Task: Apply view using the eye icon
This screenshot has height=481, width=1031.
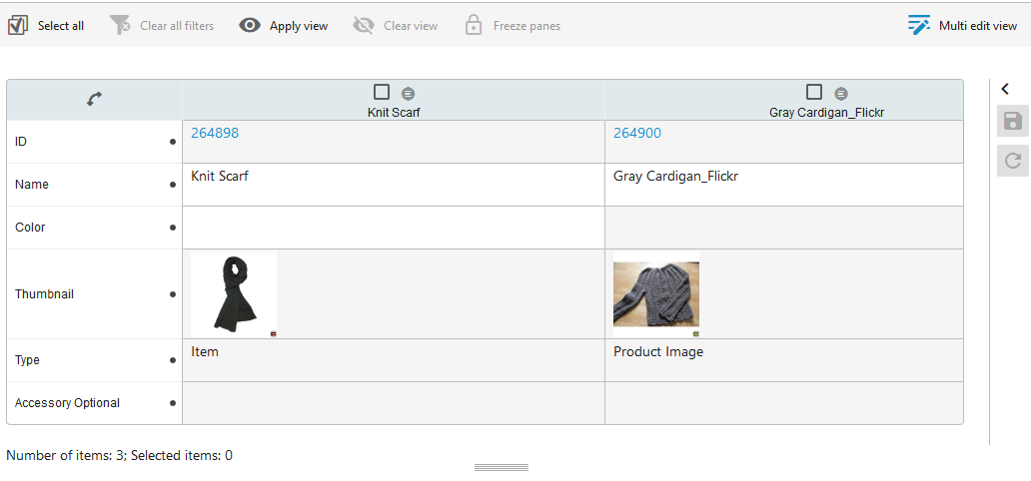Action: click(250, 25)
